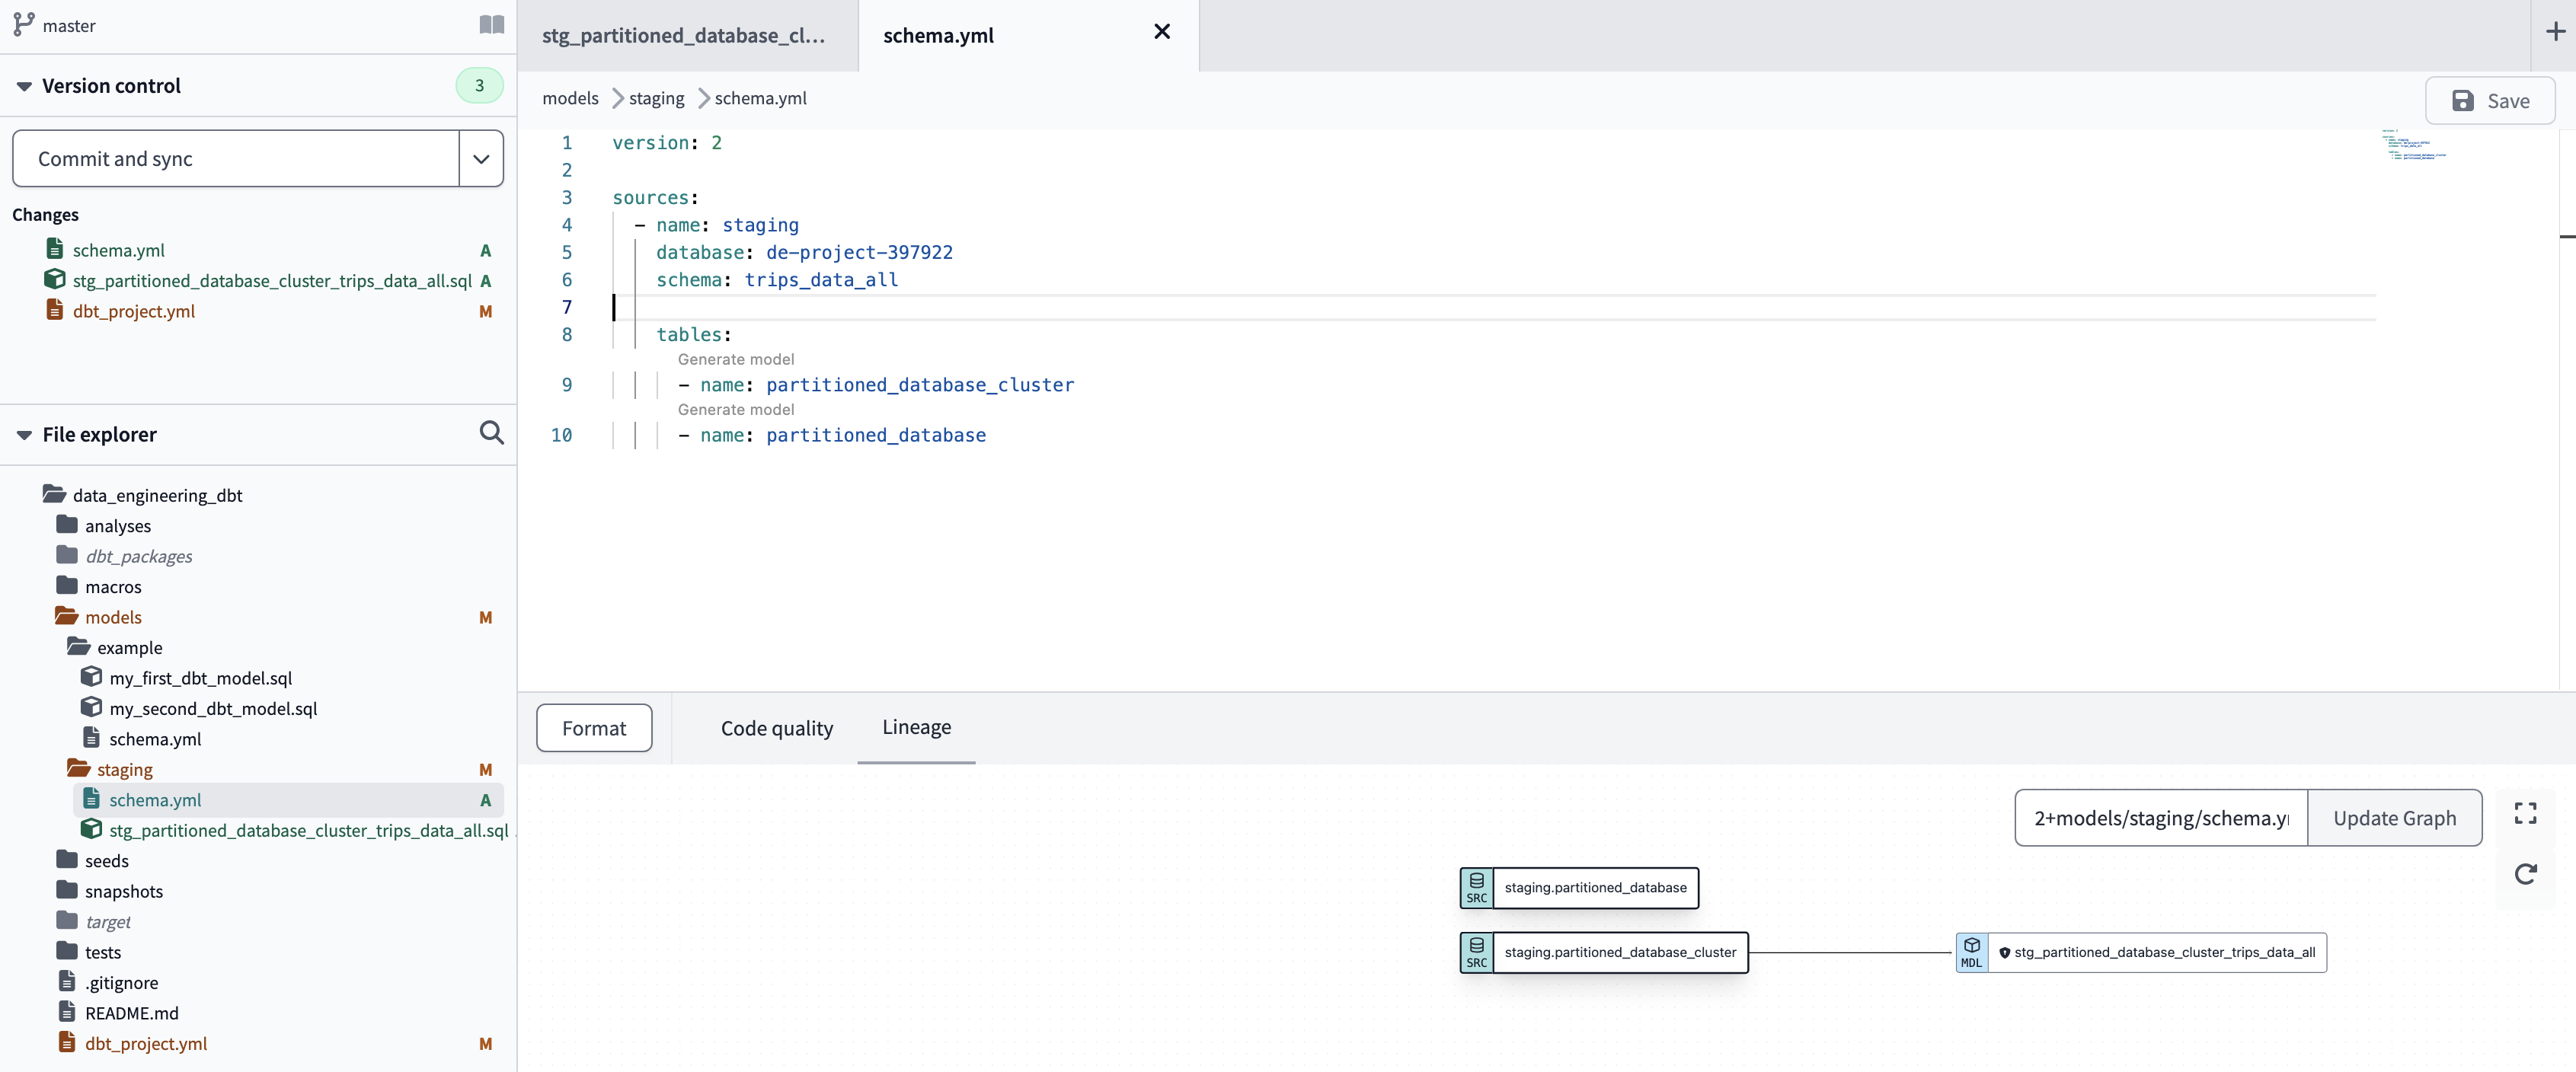Click the master branch name
The image size is (2576, 1072).
69,26
